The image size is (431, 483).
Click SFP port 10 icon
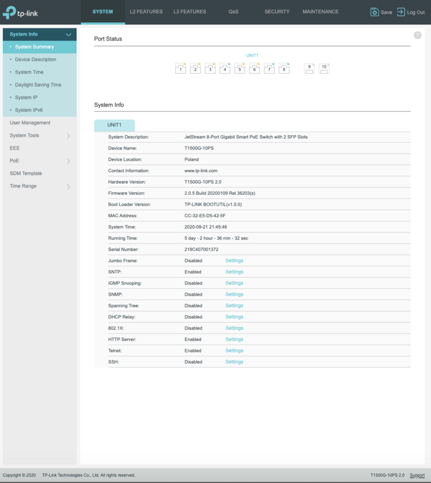tap(324, 68)
